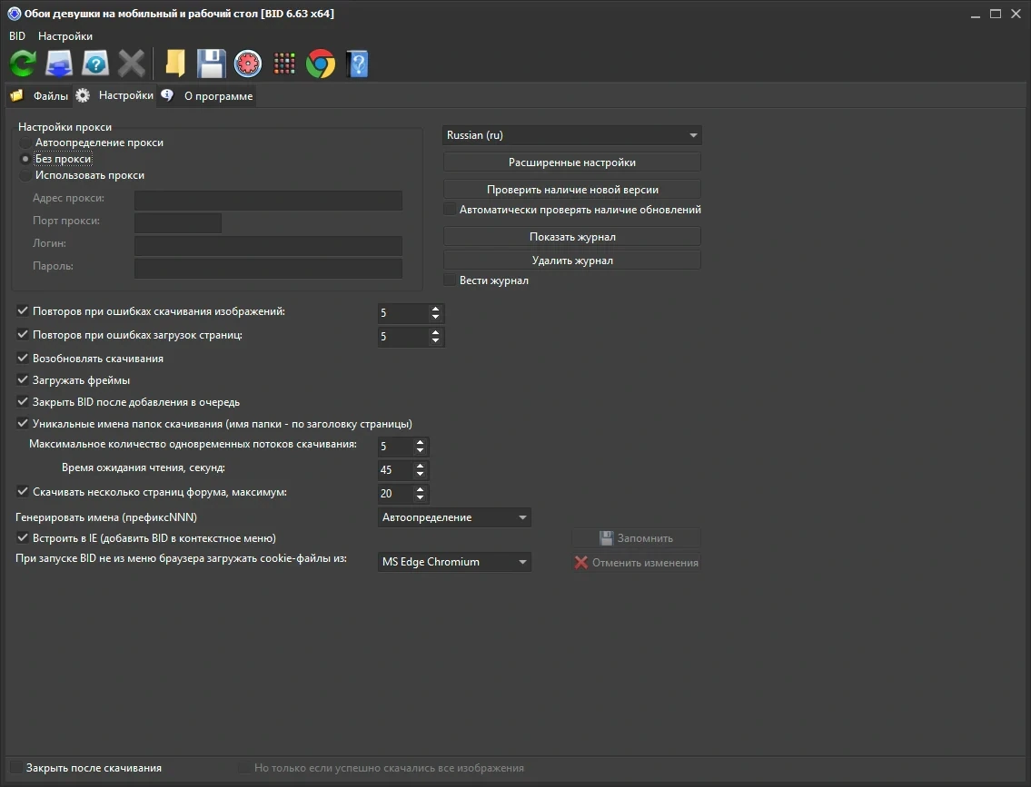Click the colored dots grid toolbar icon

pos(284,64)
